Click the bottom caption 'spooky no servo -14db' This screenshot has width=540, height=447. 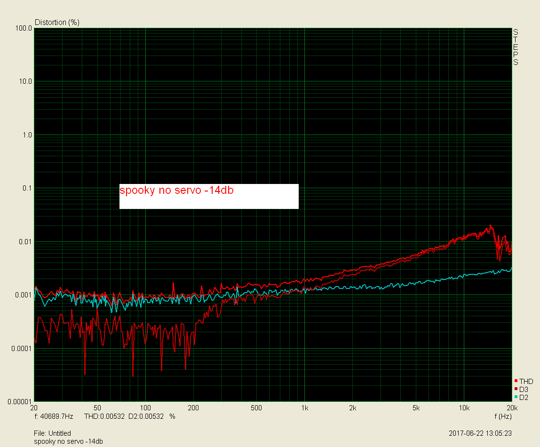(x=68, y=441)
